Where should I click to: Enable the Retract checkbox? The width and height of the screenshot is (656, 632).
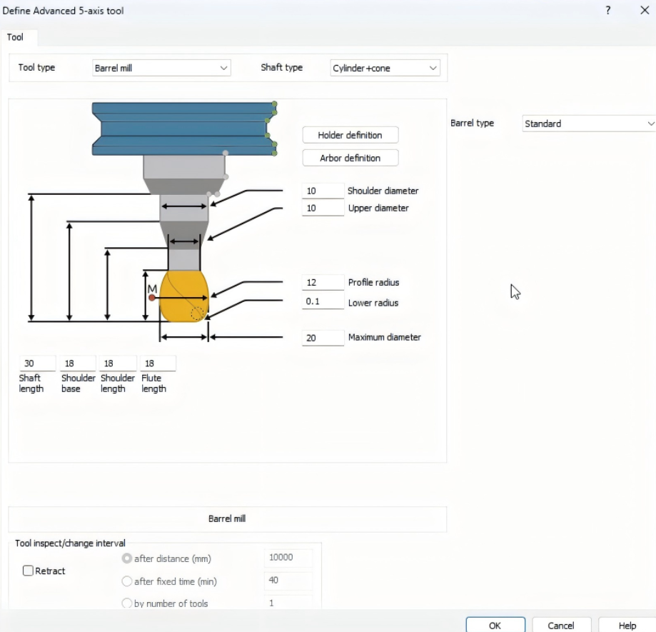tap(29, 571)
